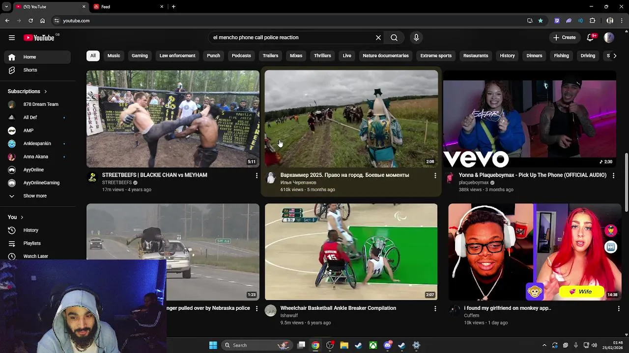Open the Chrome extensions puzzle menu
The image size is (629, 353).
[x=592, y=21]
